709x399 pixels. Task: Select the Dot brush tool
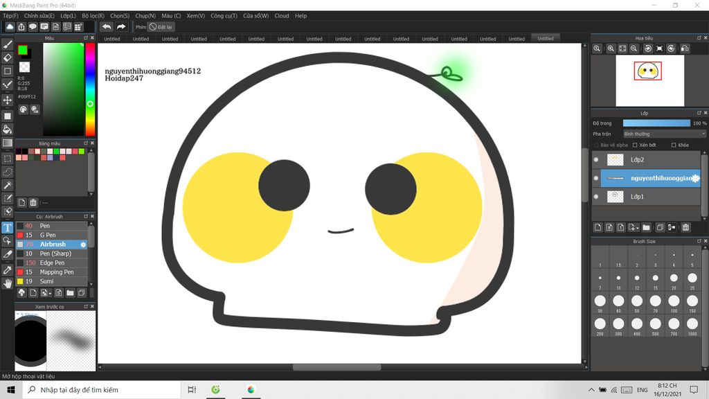tap(7, 84)
